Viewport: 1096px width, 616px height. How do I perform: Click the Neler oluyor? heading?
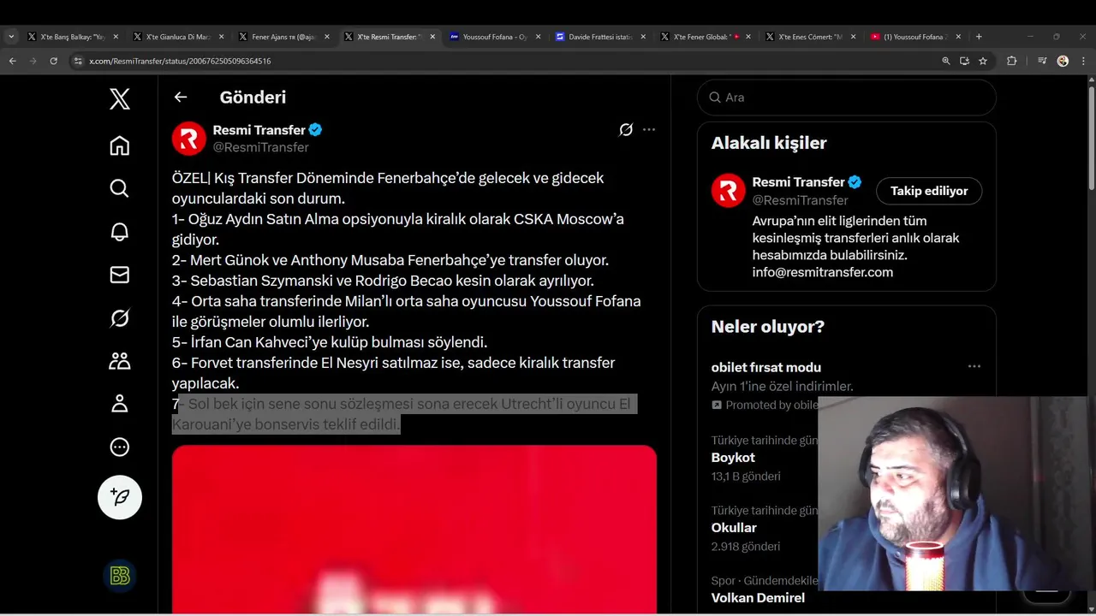pyautogui.click(x=768, y=327)
